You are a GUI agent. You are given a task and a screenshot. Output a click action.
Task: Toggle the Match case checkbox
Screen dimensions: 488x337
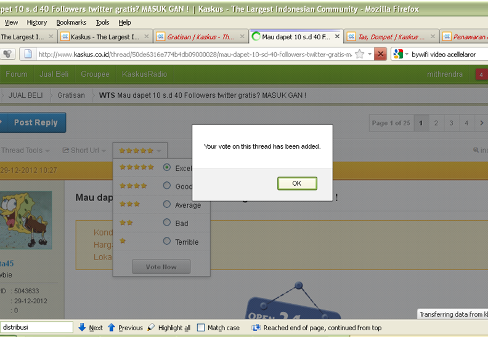tap(201, 328)
